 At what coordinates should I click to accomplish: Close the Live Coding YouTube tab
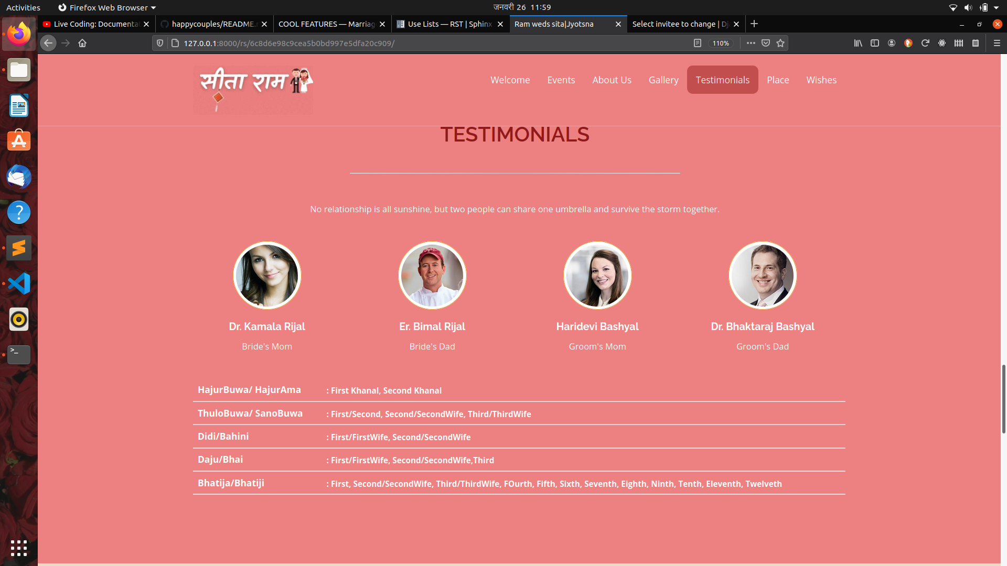tap(146, 24)
